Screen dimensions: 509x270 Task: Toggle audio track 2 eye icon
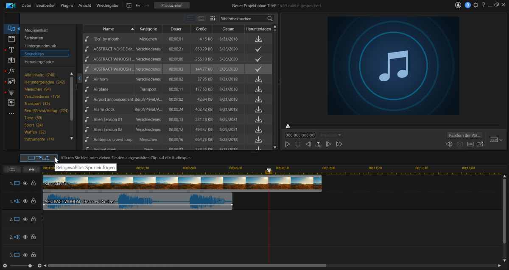coord(25,237)
